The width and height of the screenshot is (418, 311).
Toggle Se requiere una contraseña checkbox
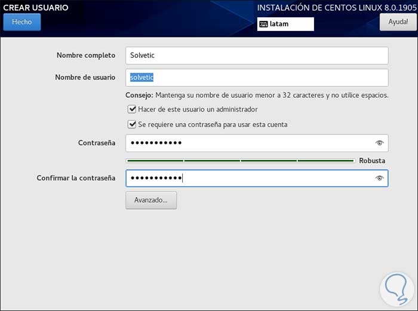tap(132, 124)
